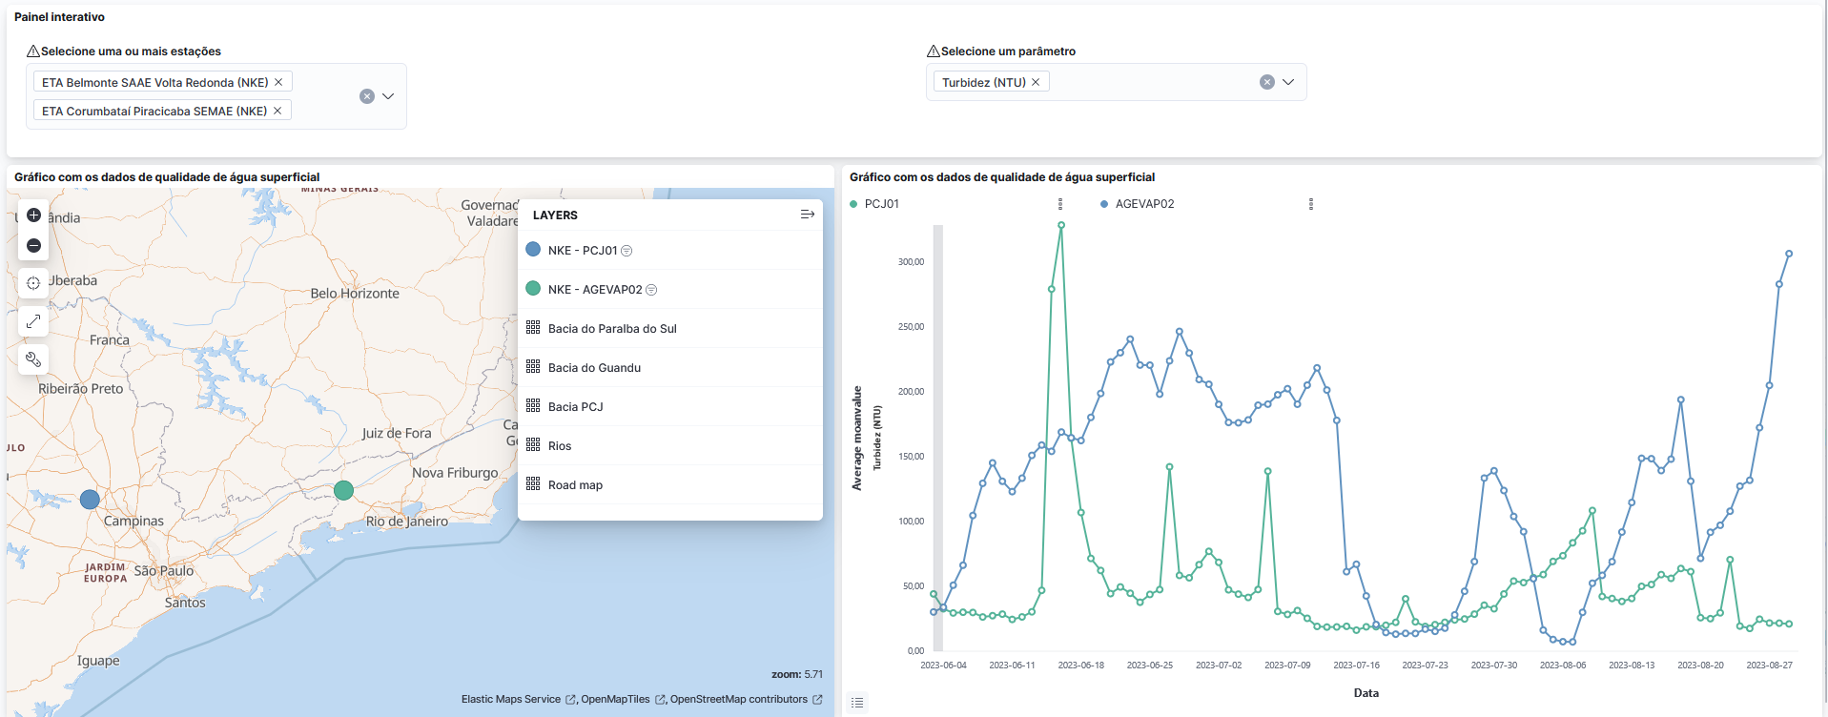Viewport: 1828px width, 717px height.
Task: Toggle the chart legend list icon
Action: (x=857, y=703)
